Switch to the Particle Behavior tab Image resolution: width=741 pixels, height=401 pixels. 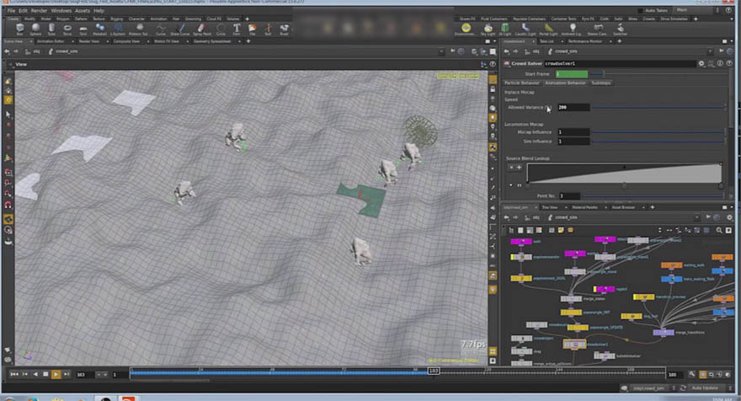[522, 83]
